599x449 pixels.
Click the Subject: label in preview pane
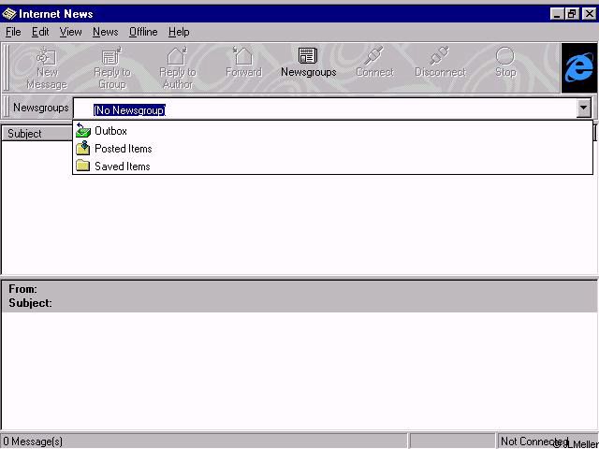pyautogui.click(x=30, y=303)
